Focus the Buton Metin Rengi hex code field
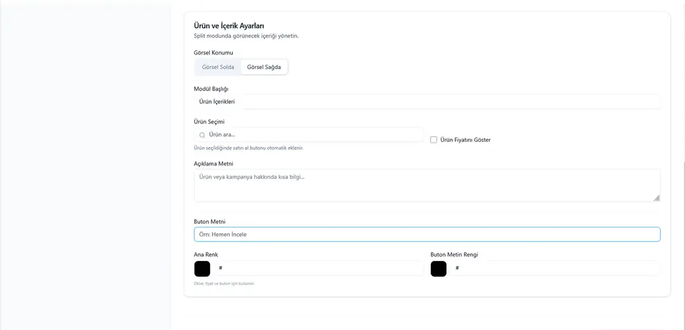 pyautogui.click(x=556, y=269)
